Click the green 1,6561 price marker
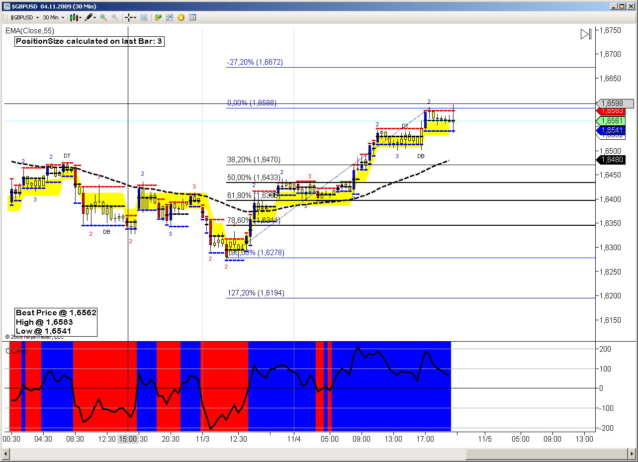 pos(610,121)
